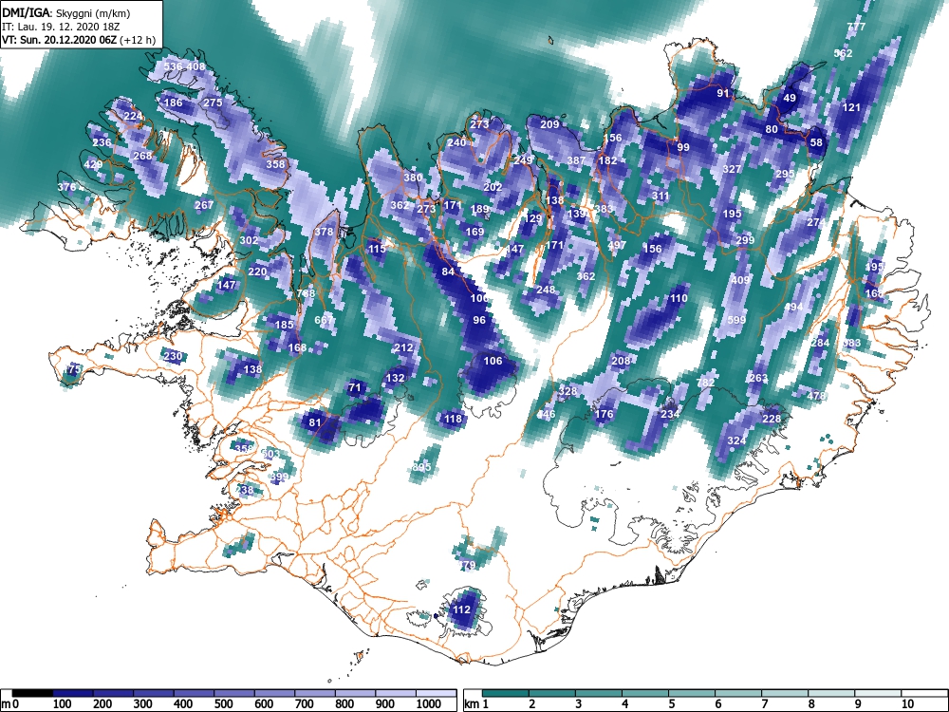Image resolution: width=949 pixels, height=712 pixels.
Task: Click the visibility value 494 on the map
Action: [x=793, y=307]
